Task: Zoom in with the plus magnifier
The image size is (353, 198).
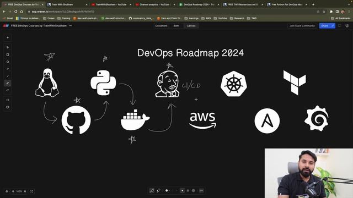Action: click(25, 191)
